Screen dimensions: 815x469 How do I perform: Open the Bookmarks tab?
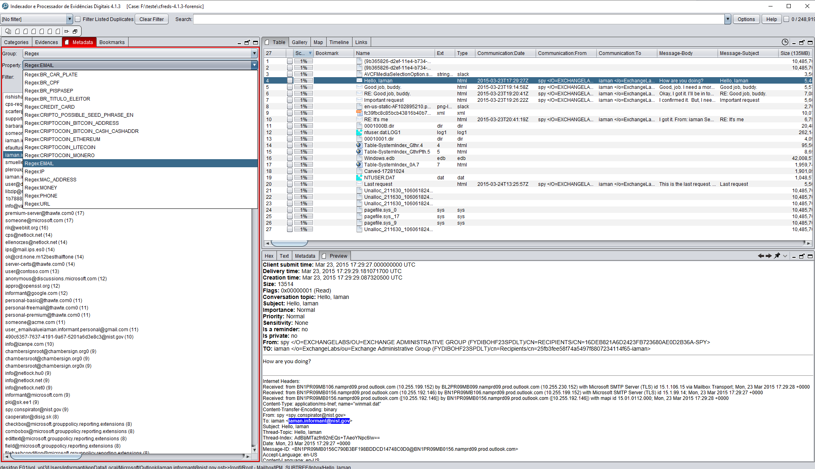click(112, 42)
